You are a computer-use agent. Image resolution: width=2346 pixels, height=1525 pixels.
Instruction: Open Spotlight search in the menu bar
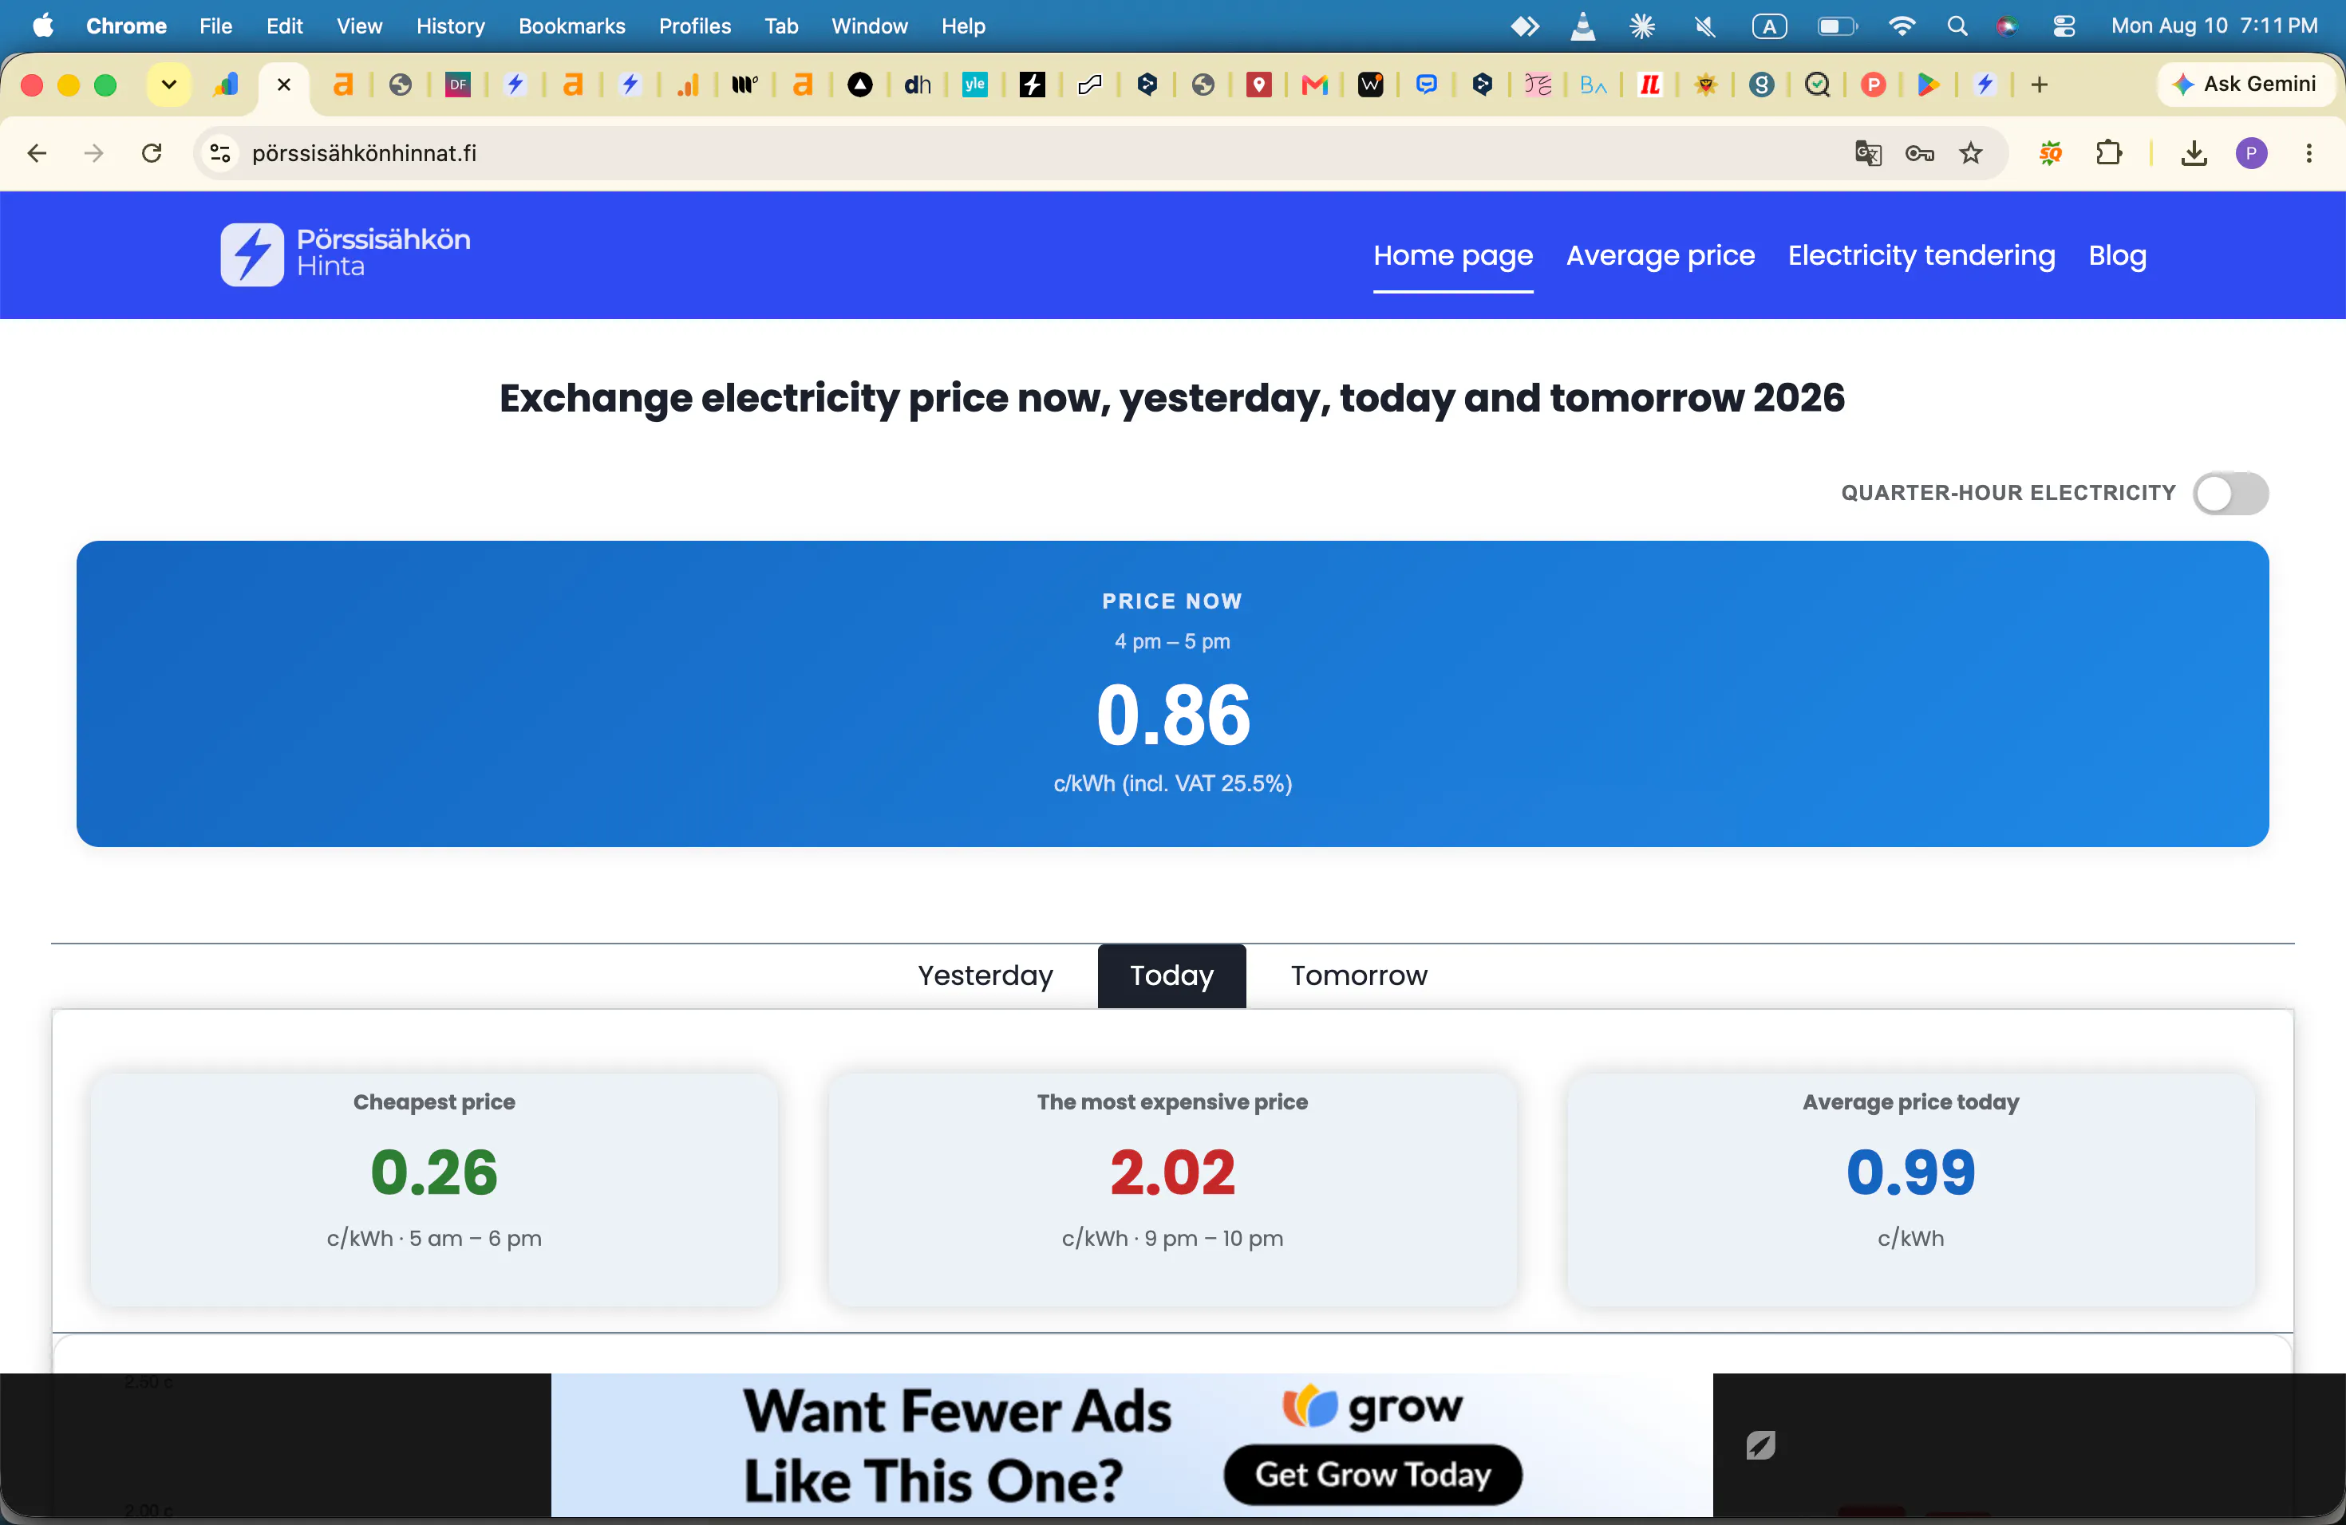tap(1957, 26)
